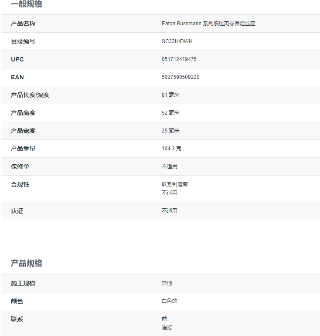
Task: Click the 保修单 label
Action: click(x=20, y=166)
